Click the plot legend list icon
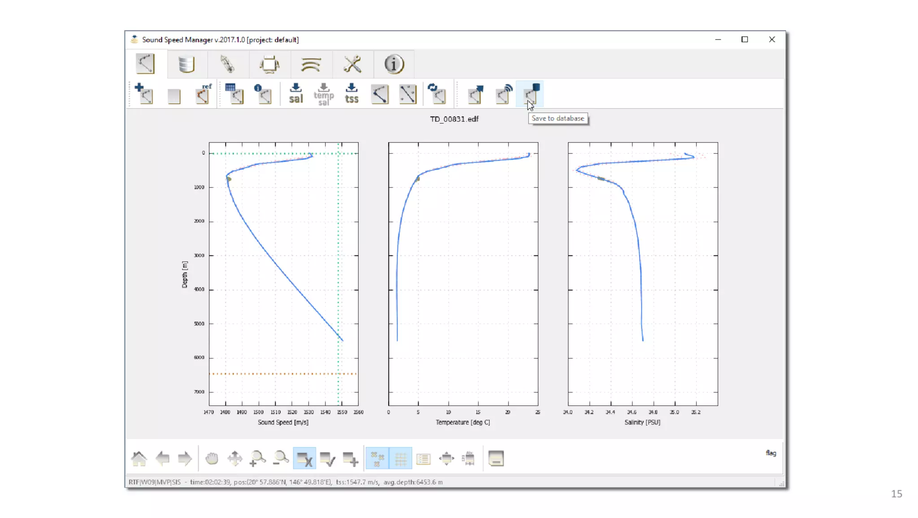 coord(423,458)
